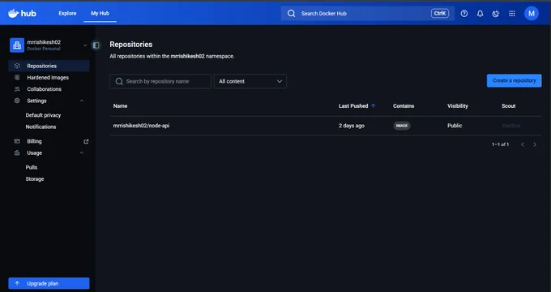Go to next page arrow
This screenshot has height=292, width=551.
pyautogui.click(x=535, y=144)
